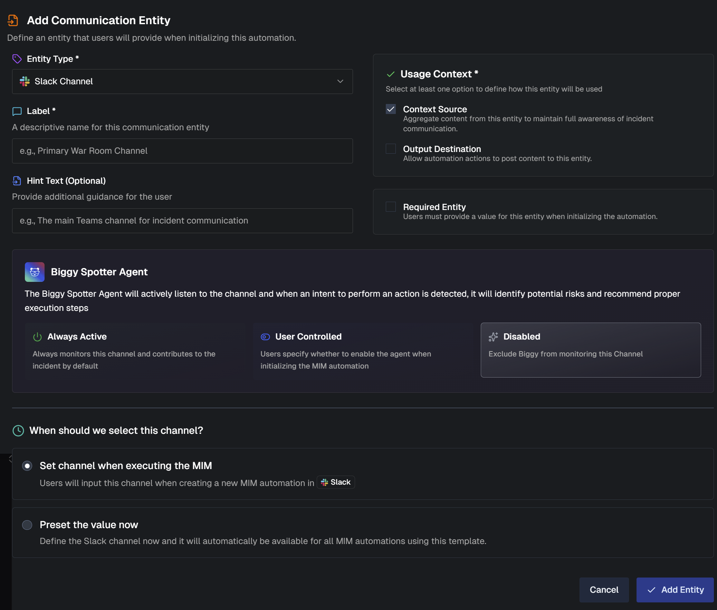The width and height of the screenshot is (717, 610).
Task: Select the Preset the value now radio
Action: 27,525
